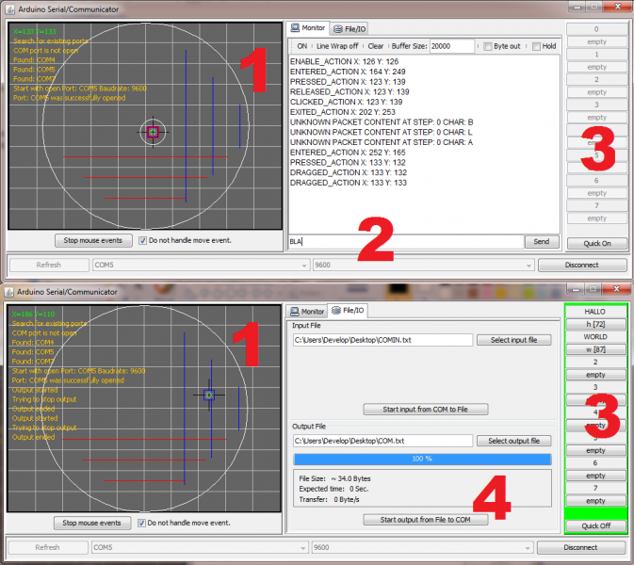Viewport: 634px width, 565px height.
Task: Click the empty quick button under slot 2 in the bottom window
Action: (595, 375)
